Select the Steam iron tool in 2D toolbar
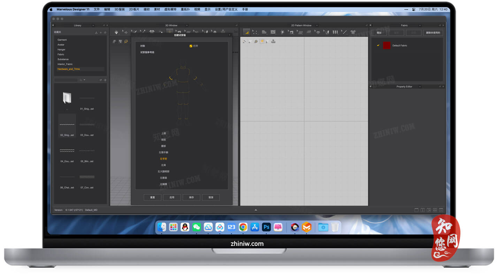This screenshot has width=498, height=278. [x=309, y=32]
